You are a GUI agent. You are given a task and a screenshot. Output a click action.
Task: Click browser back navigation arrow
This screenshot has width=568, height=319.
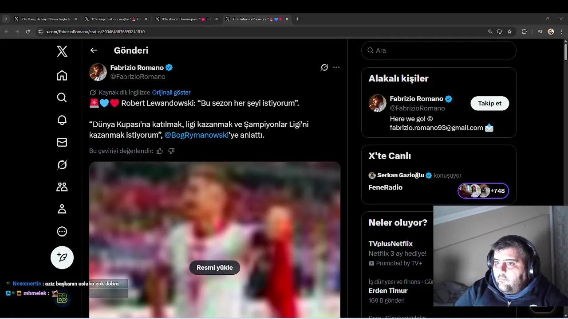click(x=6, y=32)
